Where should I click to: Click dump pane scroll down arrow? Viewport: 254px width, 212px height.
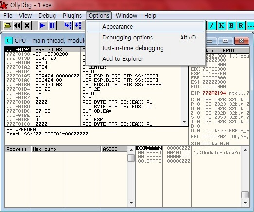point(131,203)
